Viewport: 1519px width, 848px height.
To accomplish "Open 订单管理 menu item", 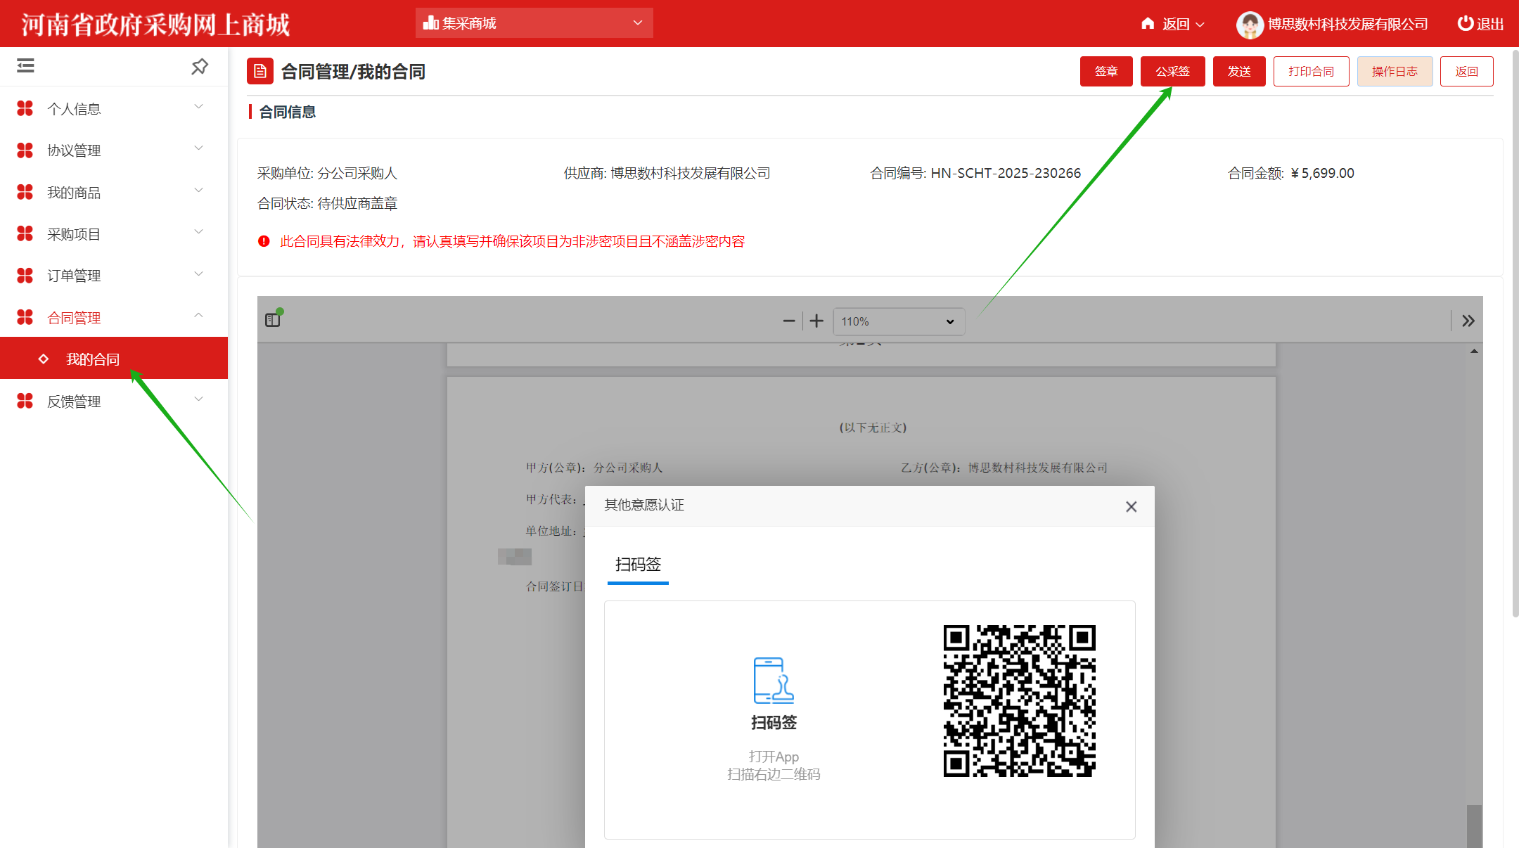I will tap(114, 276).
